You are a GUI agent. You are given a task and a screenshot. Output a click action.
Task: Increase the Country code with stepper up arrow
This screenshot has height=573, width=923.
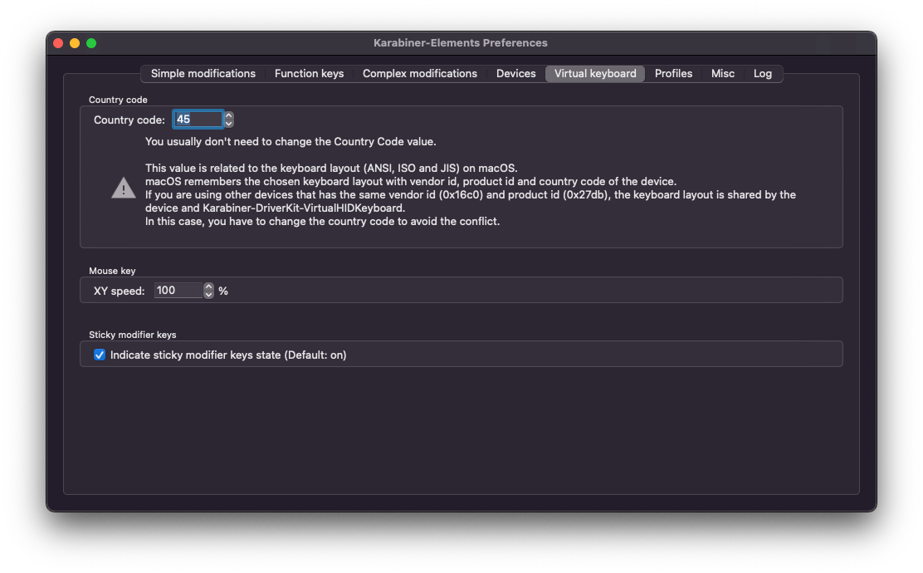(229, 116)
